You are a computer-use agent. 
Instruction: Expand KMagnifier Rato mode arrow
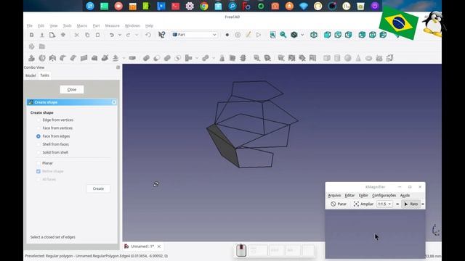click(423, 204)
